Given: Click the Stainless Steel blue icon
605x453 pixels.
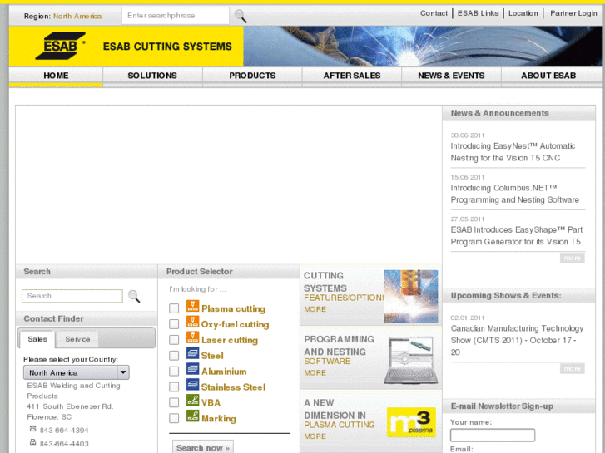Looking at the screenshot, I should pyautogui.click(x=192, y=385).
